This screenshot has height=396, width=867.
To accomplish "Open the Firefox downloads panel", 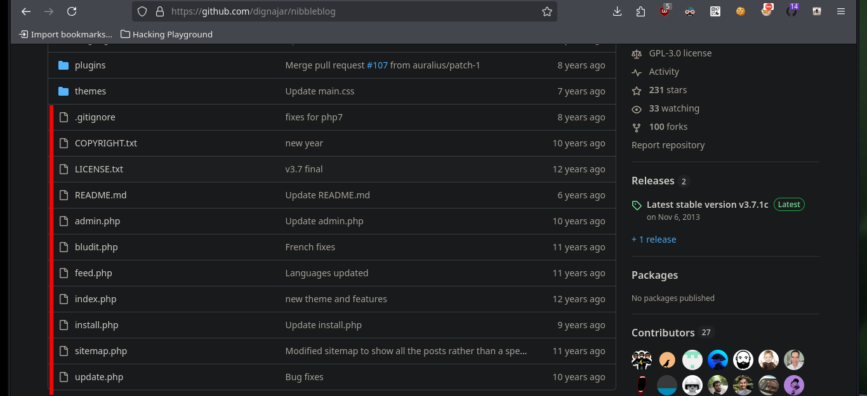I will click(617, 11).
